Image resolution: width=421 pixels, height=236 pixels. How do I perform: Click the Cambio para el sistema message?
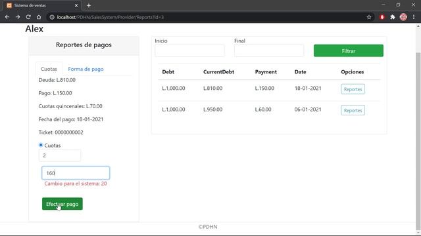[x=76, y=184]
